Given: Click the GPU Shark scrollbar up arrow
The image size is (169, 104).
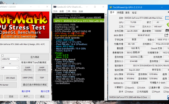Looking at the screenshot, I should tap(106, 15).
